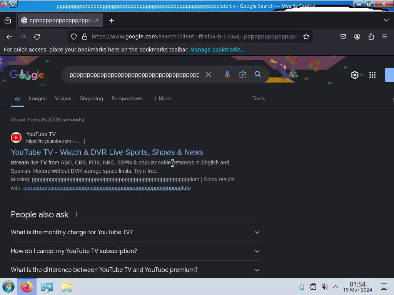Open the Google apps grid
The height and width of the screenshot is (295, 394).
372,75
